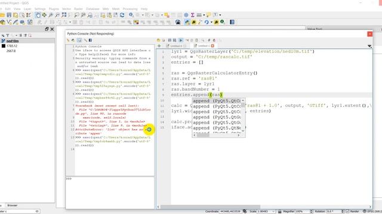Image resolution: width=382 pixels, height=214 pixels.
Task: Click the locator search bar
Action: [20, 212]
